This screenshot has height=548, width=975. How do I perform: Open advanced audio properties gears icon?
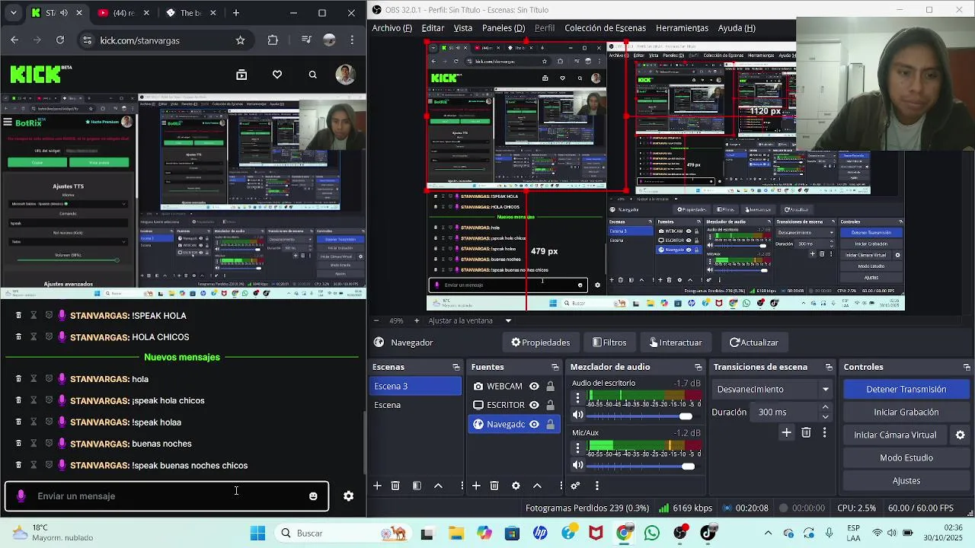tap(575, 486)
